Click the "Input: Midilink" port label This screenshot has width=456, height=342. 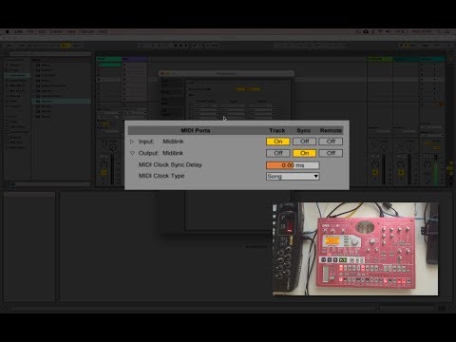[x=161, y=142]
